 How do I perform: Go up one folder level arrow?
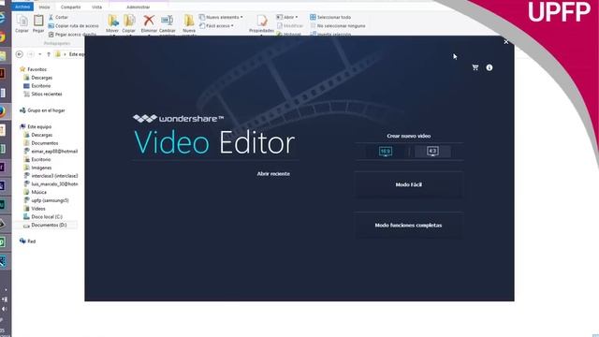click(49, 54)
